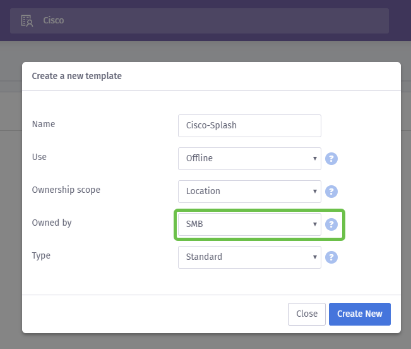
Task: Click the Type field label
Action: tap(41, 255)
